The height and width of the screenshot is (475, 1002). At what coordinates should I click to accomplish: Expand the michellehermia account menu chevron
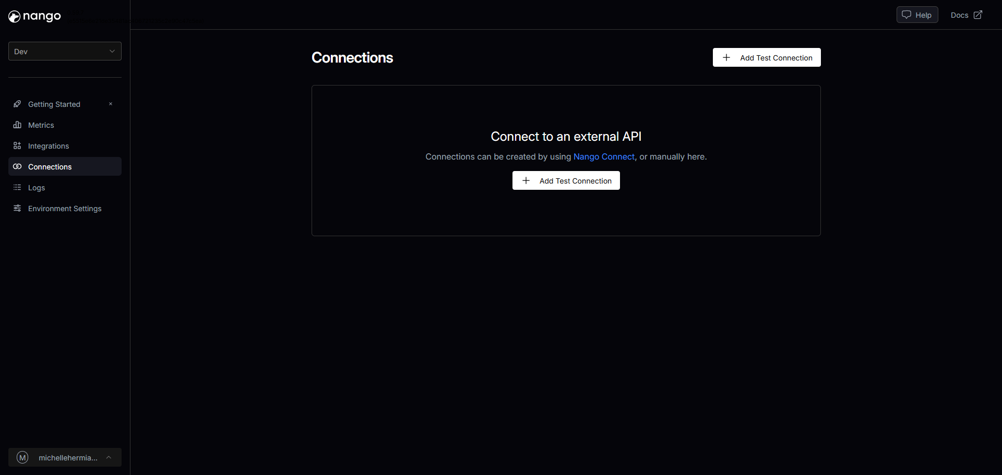[x=109, y=458]
